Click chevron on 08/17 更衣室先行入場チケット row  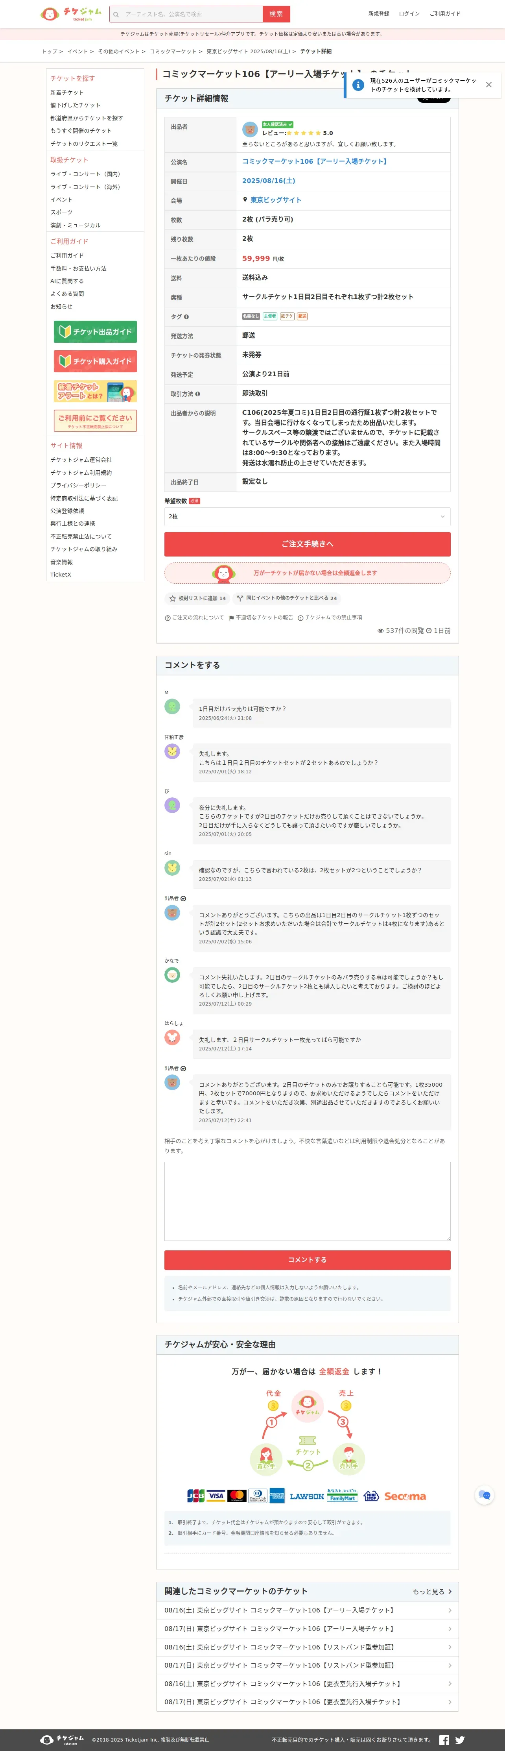click(x=450, y=1702)
